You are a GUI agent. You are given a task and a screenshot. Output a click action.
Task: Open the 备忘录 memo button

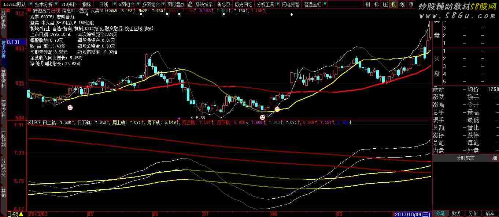tap(224, 4)
